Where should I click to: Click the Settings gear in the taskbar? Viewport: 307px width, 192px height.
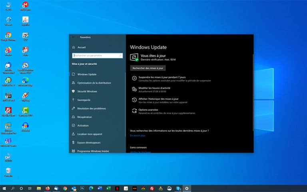187,188
